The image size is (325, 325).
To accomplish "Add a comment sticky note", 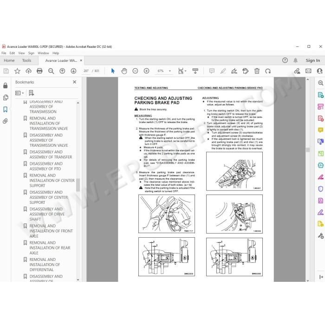I will tap(212, 71).
